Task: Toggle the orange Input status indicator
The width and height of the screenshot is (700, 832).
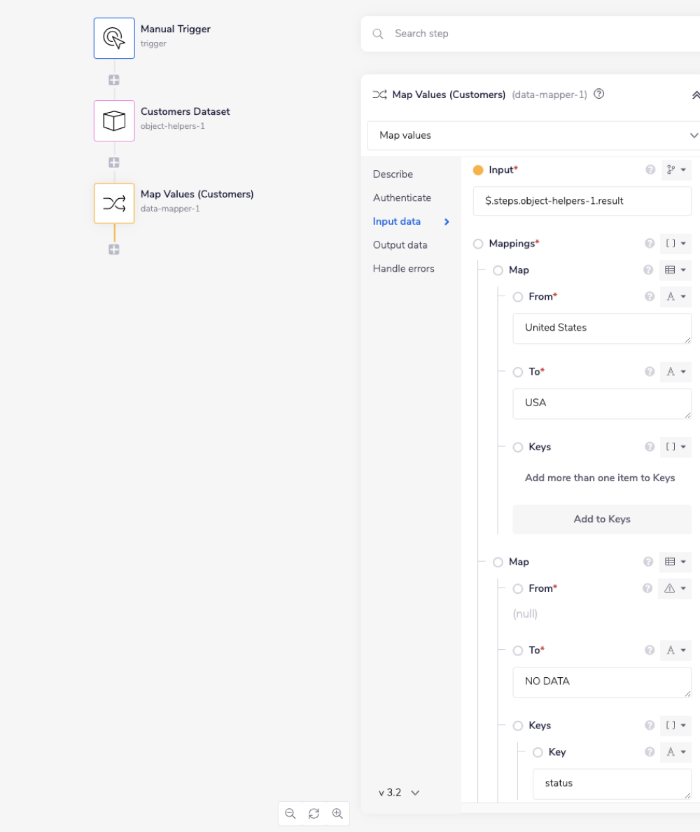Action: coord(478,169)
